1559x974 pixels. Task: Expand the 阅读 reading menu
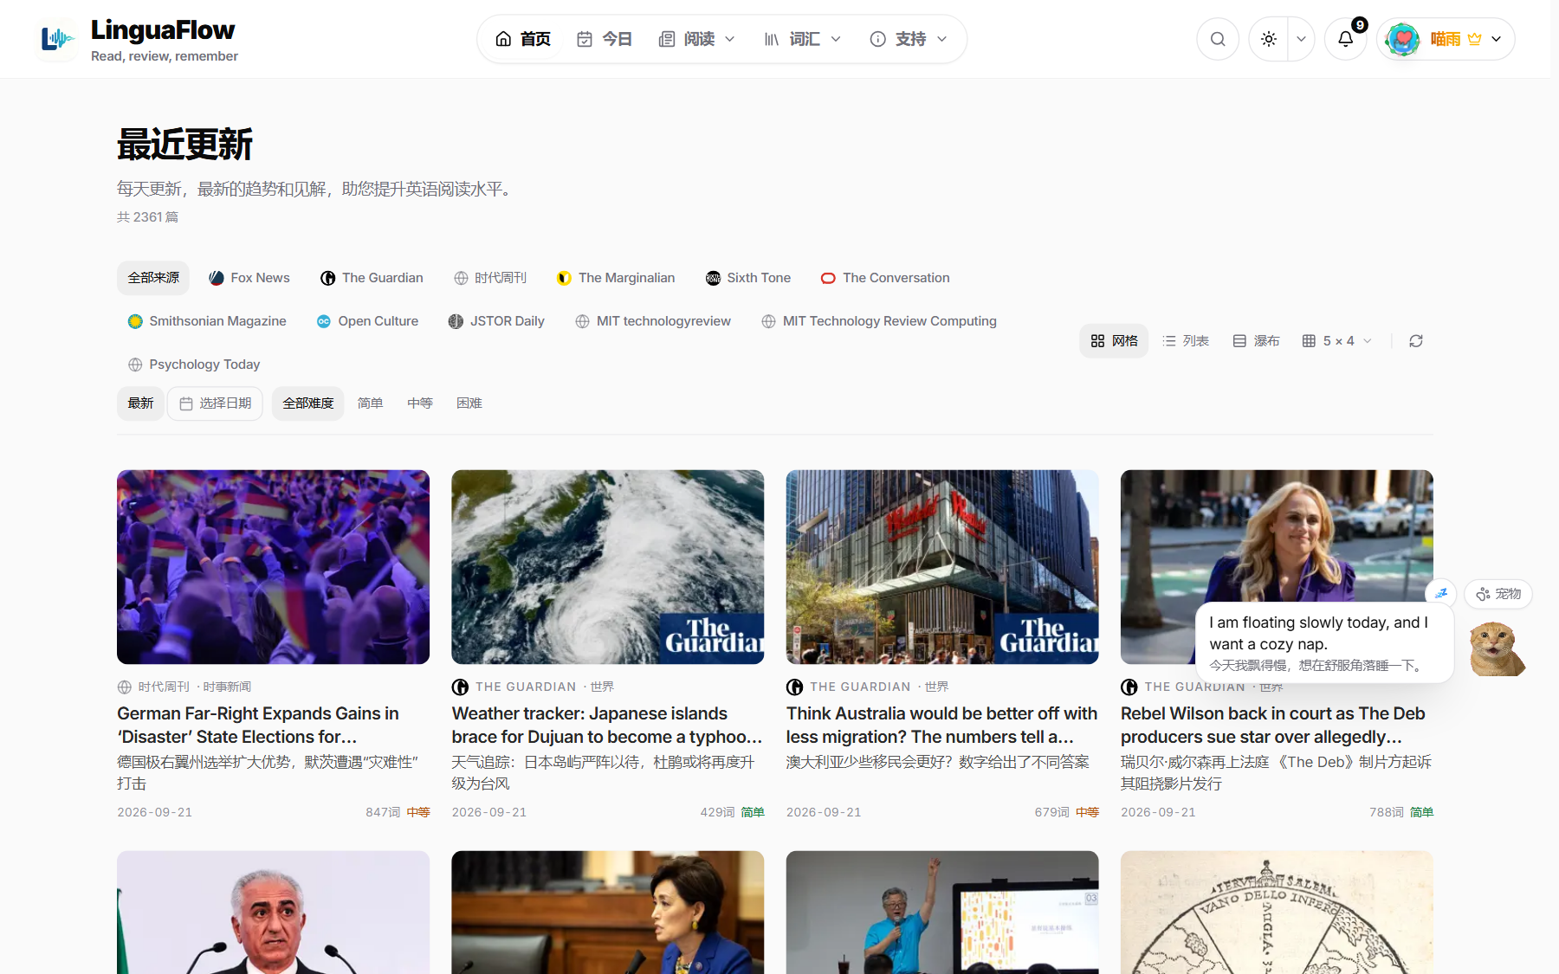697,39
